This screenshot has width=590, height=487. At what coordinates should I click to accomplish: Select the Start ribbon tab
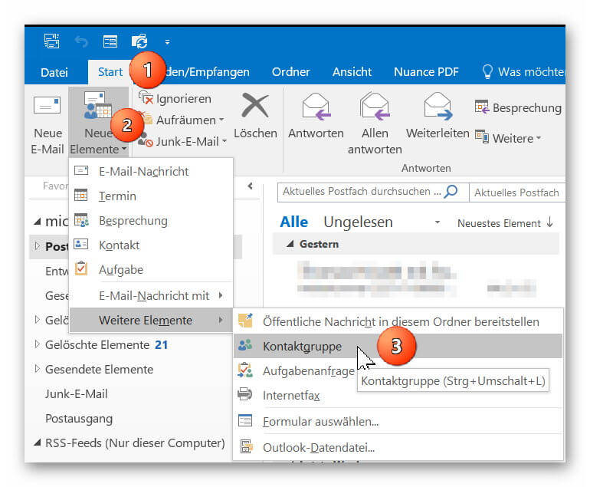(110, 71)
